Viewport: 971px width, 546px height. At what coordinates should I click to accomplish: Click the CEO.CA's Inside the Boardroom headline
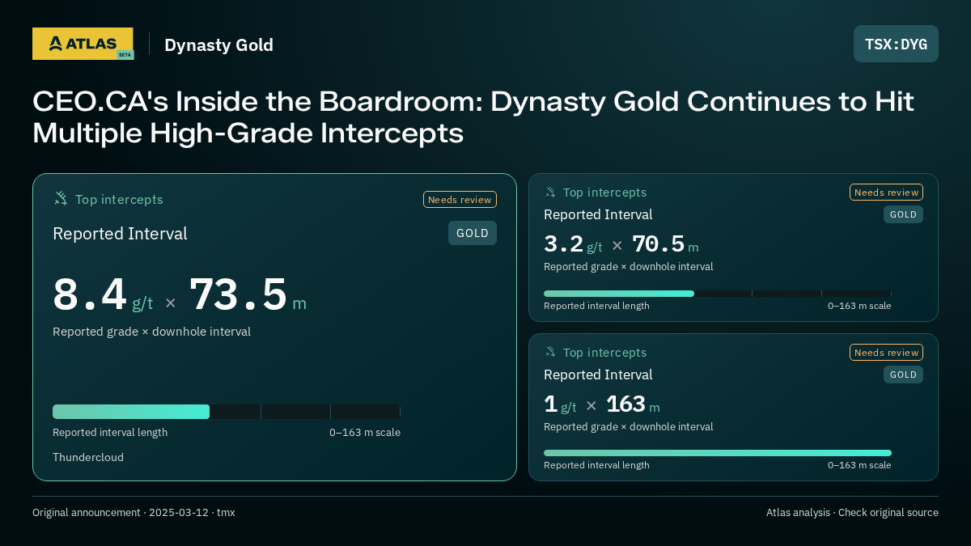pos(473,117)
